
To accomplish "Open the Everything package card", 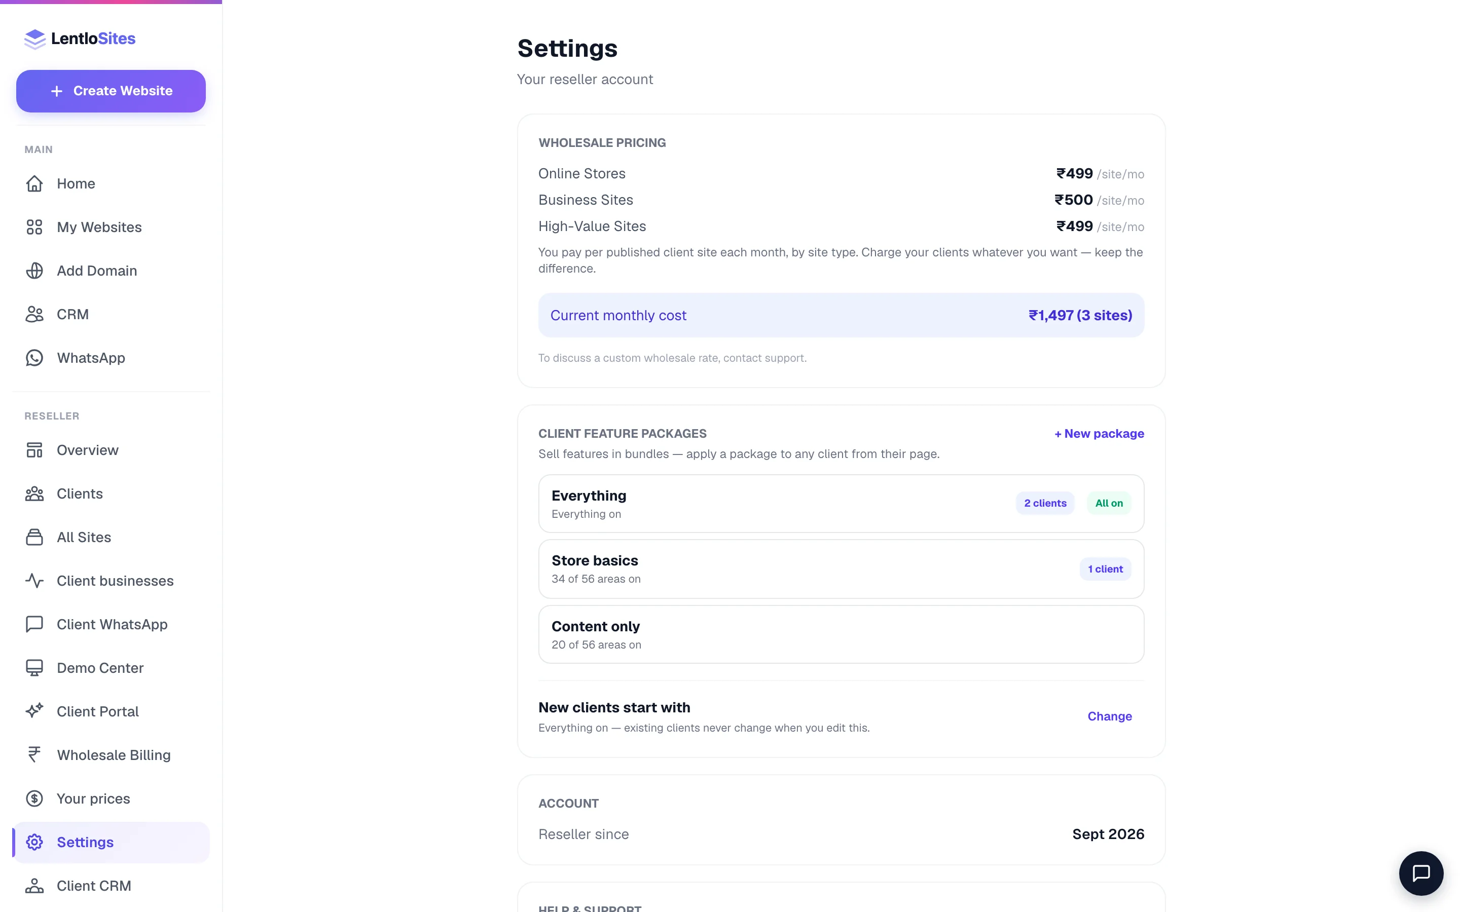I will point(841,504).
